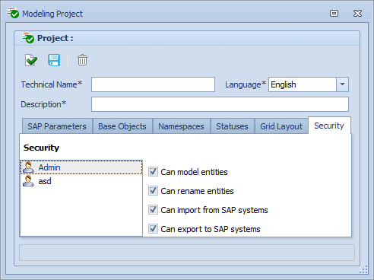Viewport: 374px width, 280px height.
Task: Click the window resize grip corner
Action: click(x=363, y=269)
